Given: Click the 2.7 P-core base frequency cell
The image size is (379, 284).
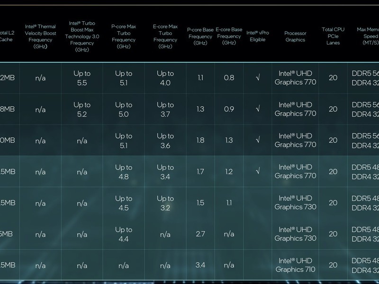Looking at the screenshot, I should pos(200,234).
